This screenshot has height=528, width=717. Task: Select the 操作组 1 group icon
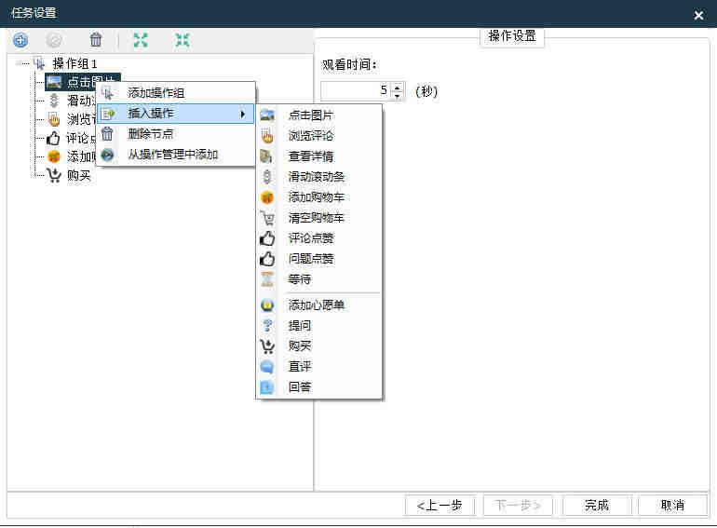pyautogui.click(x=39, y=63)
